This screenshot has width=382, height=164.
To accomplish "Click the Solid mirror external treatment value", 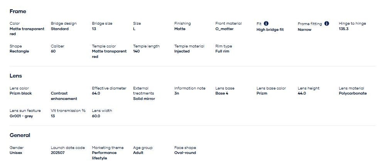I will (x=144, y=99).
